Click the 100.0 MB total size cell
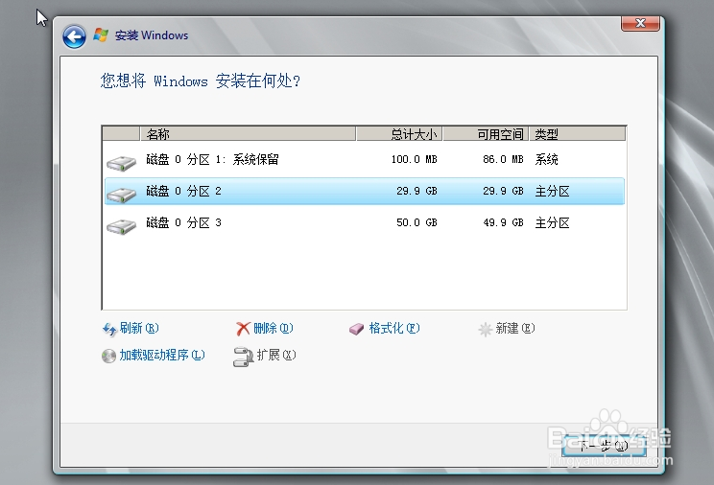This screenshot has height=485, width=714. 414,160
